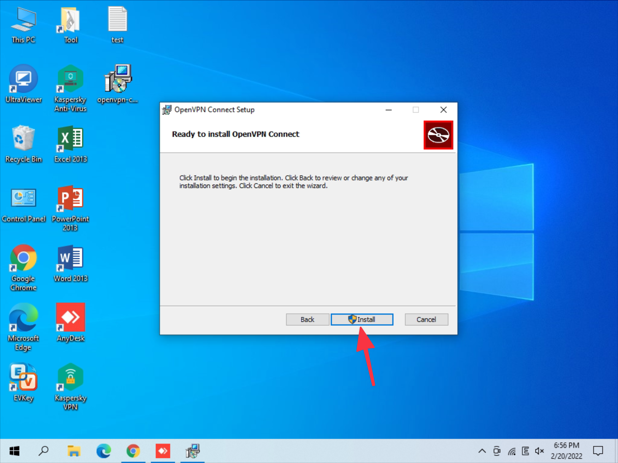Open the notification center icon
Screen dimensions: 618x463
[598, 451]
